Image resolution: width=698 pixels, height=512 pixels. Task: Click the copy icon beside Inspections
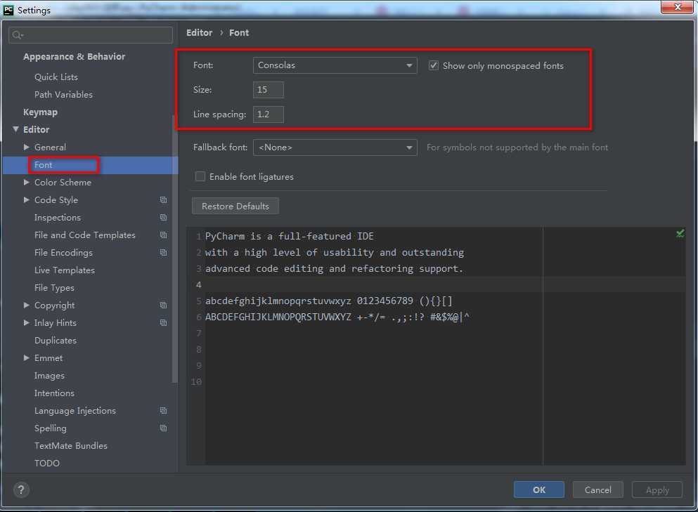163,218
